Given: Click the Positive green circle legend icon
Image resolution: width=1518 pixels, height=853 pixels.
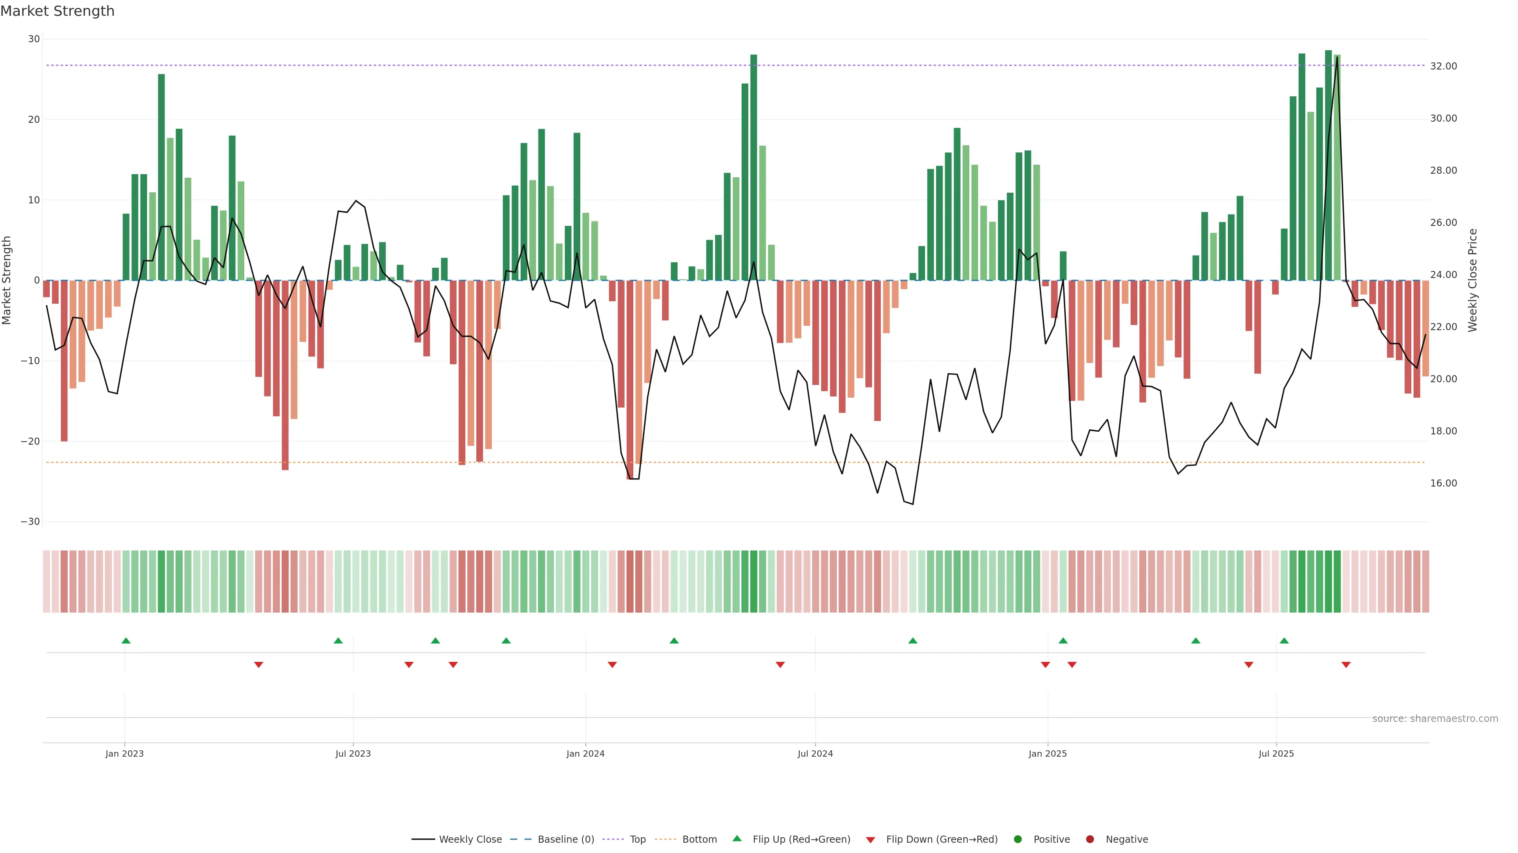Looking at the screenshot, I should (1018, 839).
